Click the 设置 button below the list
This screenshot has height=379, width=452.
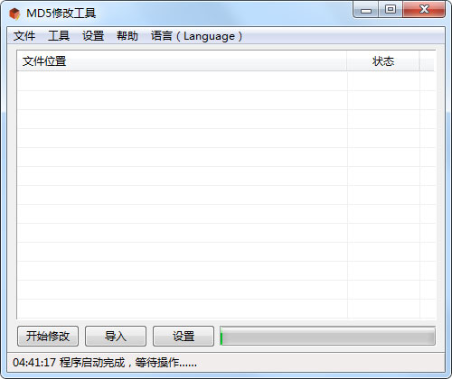pyautogui.click(x=184, y=336)
